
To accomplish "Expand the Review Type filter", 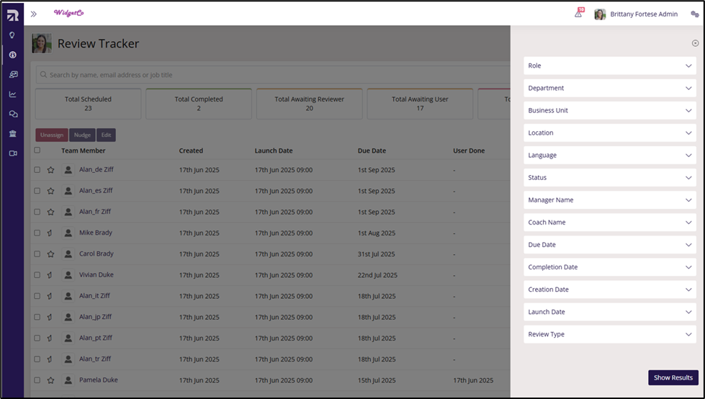I will 610,334.
